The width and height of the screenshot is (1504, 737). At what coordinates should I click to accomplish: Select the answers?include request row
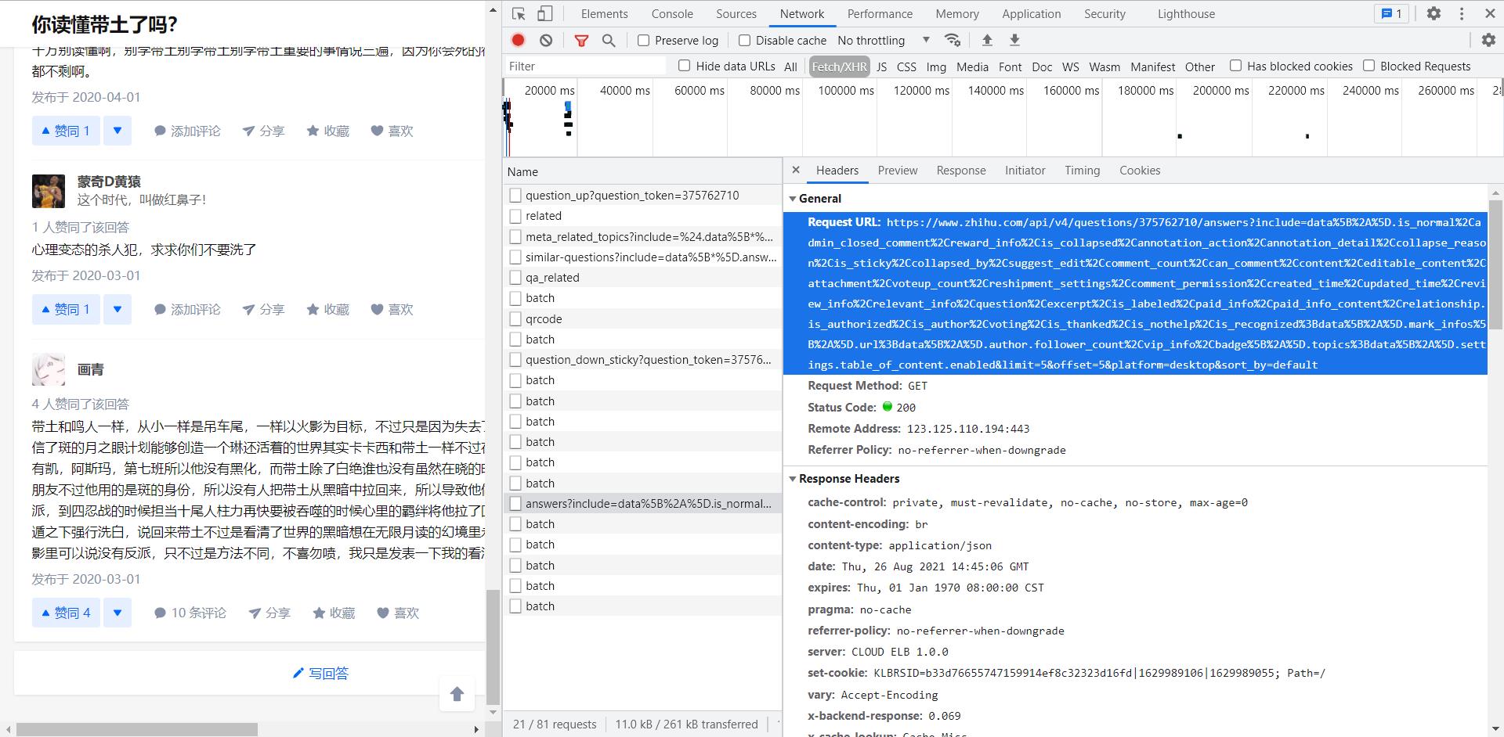[x=642, y=504]
